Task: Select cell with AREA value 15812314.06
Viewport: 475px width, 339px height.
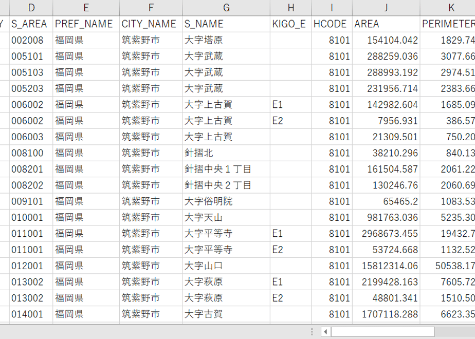Action: click(386, 266)
